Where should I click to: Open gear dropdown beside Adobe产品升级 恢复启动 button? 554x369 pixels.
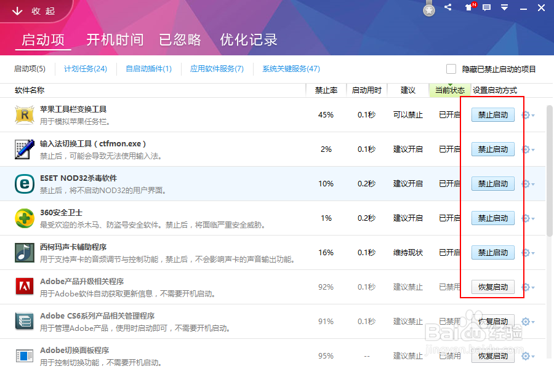526,287
